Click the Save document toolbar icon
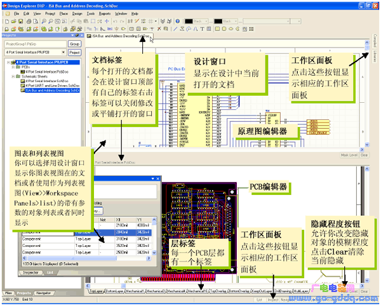This screenshot has width=381, height=306. click(x=20, y=21)
